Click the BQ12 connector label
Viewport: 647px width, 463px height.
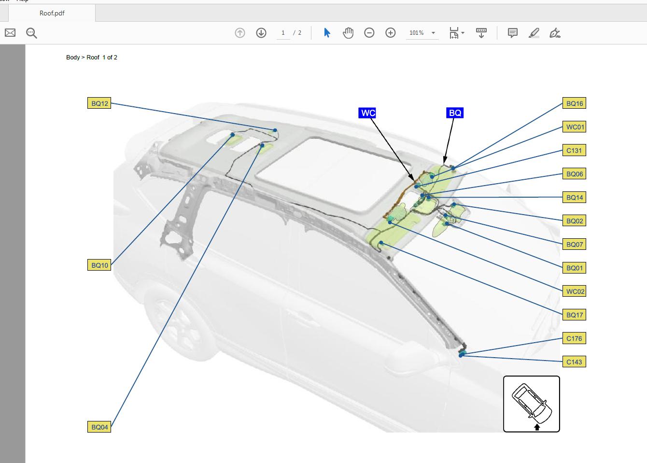coord(99,103)
